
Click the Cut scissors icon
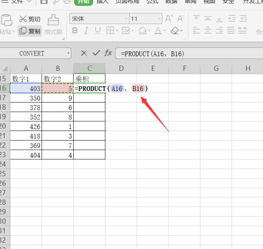(x=23, y=19)
